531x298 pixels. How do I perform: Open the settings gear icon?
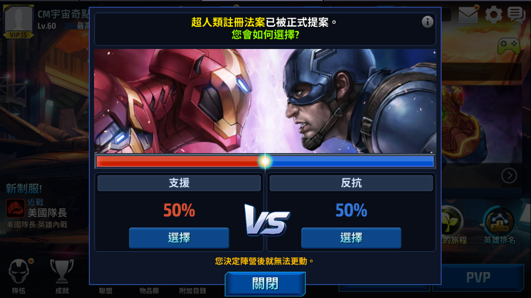pos(494,15)
